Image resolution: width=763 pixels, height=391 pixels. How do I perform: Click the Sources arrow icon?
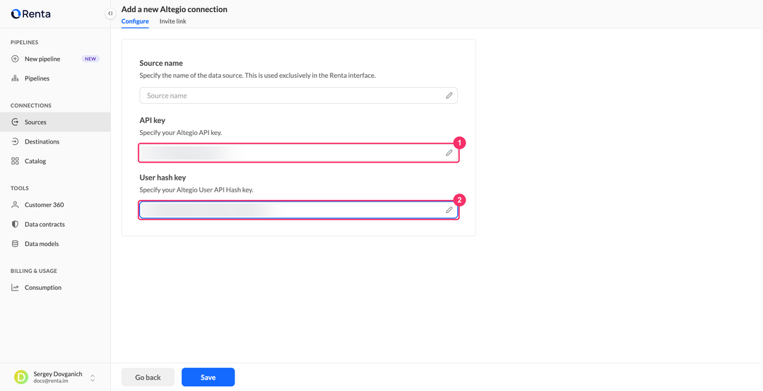(x=15, y=122)
